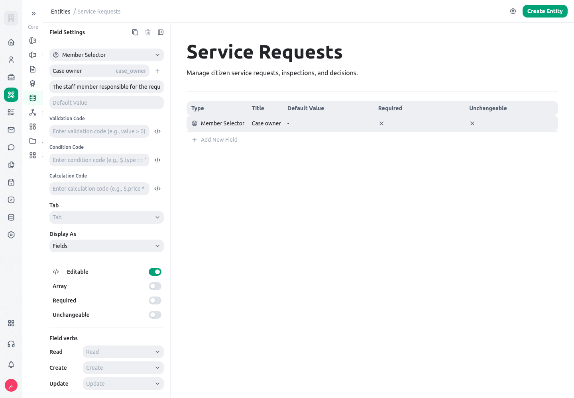Screen dimensions: 574x398
Task: Open the Read verb dropdown
Action: [x=123, y=352]
